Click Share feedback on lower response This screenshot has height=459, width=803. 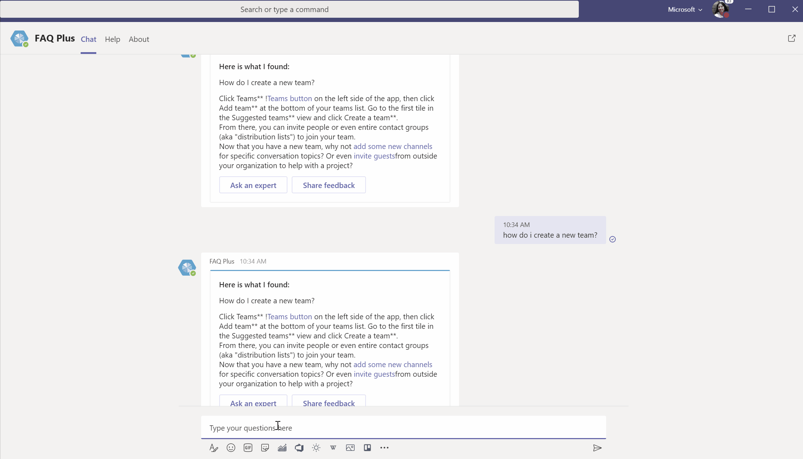[329, 402]
